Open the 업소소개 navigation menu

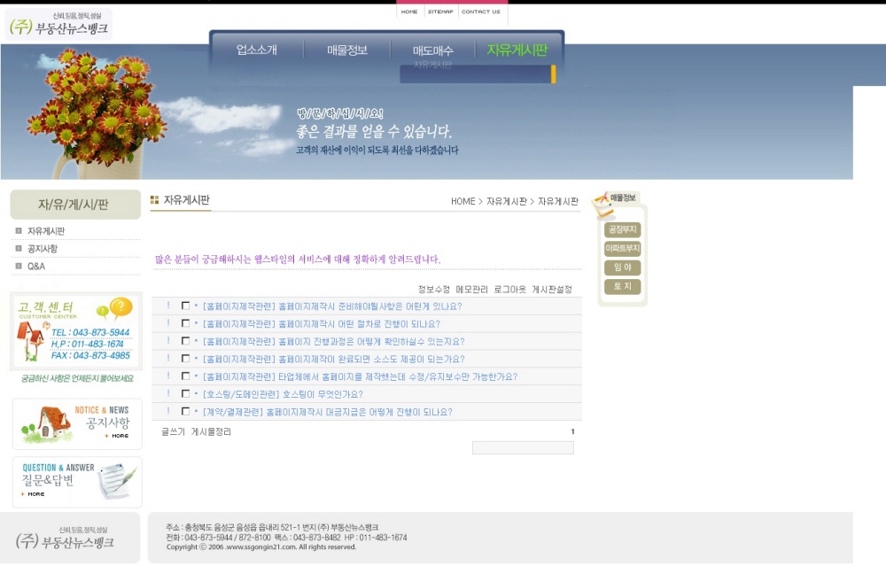tap(257, 50)
